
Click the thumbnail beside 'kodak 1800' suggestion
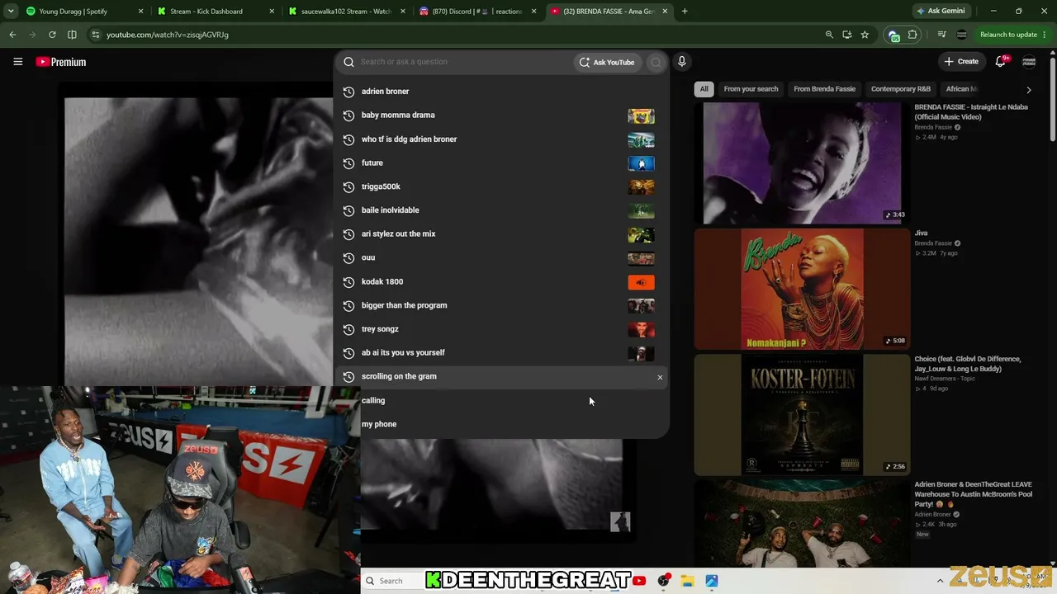point(641,282)
